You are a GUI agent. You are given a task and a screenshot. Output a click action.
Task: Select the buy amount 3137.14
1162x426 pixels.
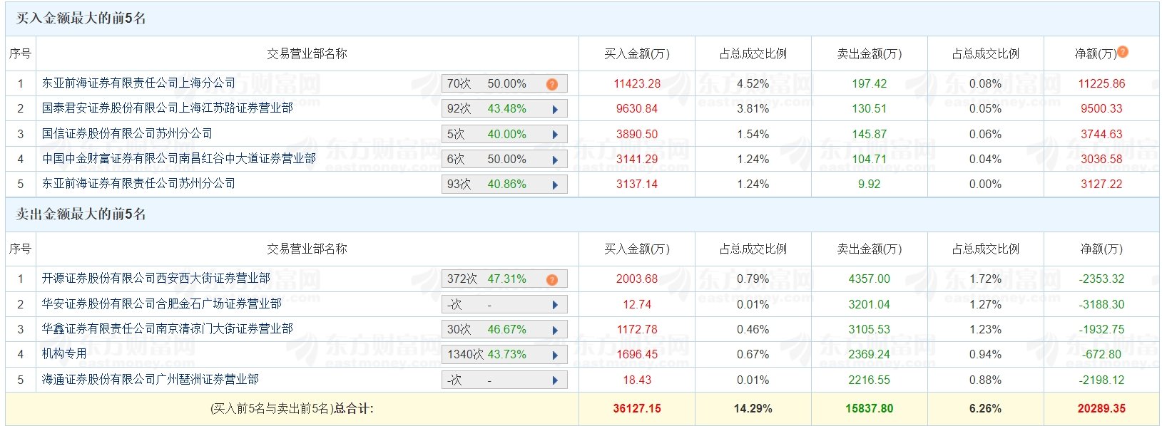tap(637, 185)
